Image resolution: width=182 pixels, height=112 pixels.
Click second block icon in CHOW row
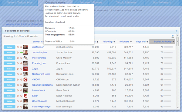[21, 80]
